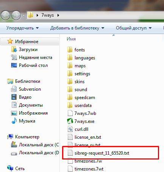Open the 7ways.exe application icon
The width and height of the screenshot is (164, 172).
70,121
